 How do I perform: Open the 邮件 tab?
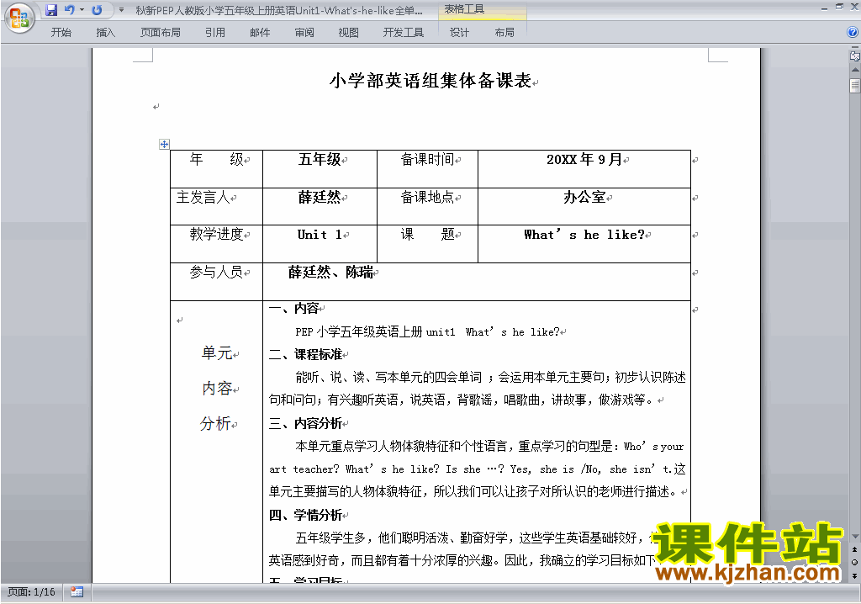pos(260,33)
